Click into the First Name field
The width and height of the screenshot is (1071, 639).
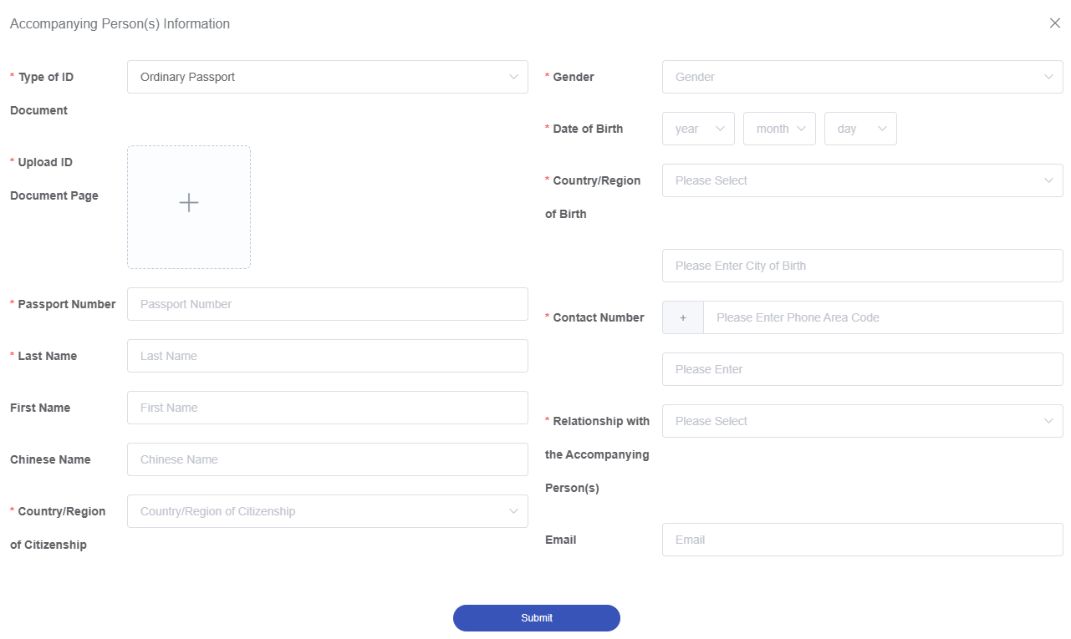(327, 408)
